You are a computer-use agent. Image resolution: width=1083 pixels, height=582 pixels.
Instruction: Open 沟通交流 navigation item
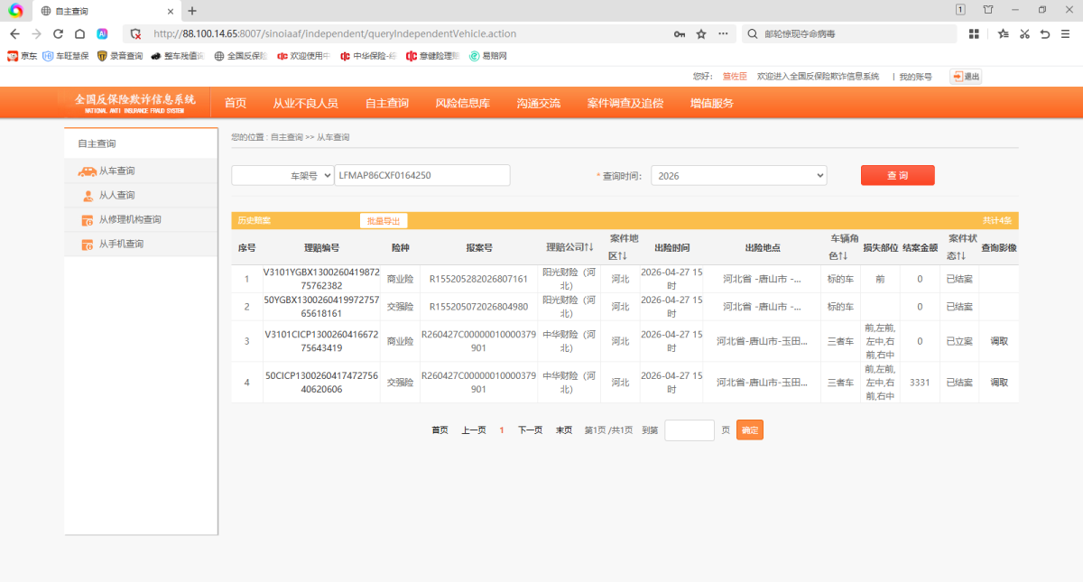point(538,103)
